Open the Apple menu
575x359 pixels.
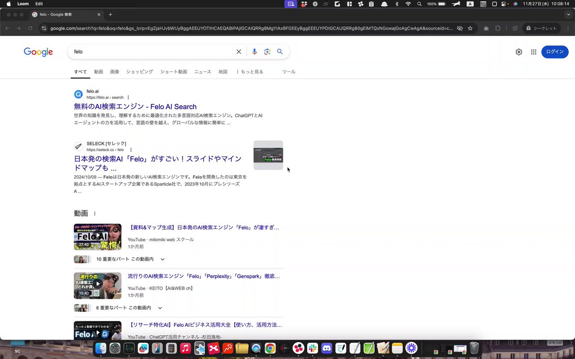[x=8, y=4]
